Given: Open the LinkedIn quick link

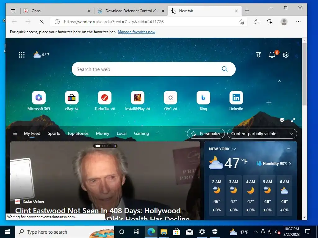Looking at the screenshot, I should pyautogui.click(x=236, y=101).
